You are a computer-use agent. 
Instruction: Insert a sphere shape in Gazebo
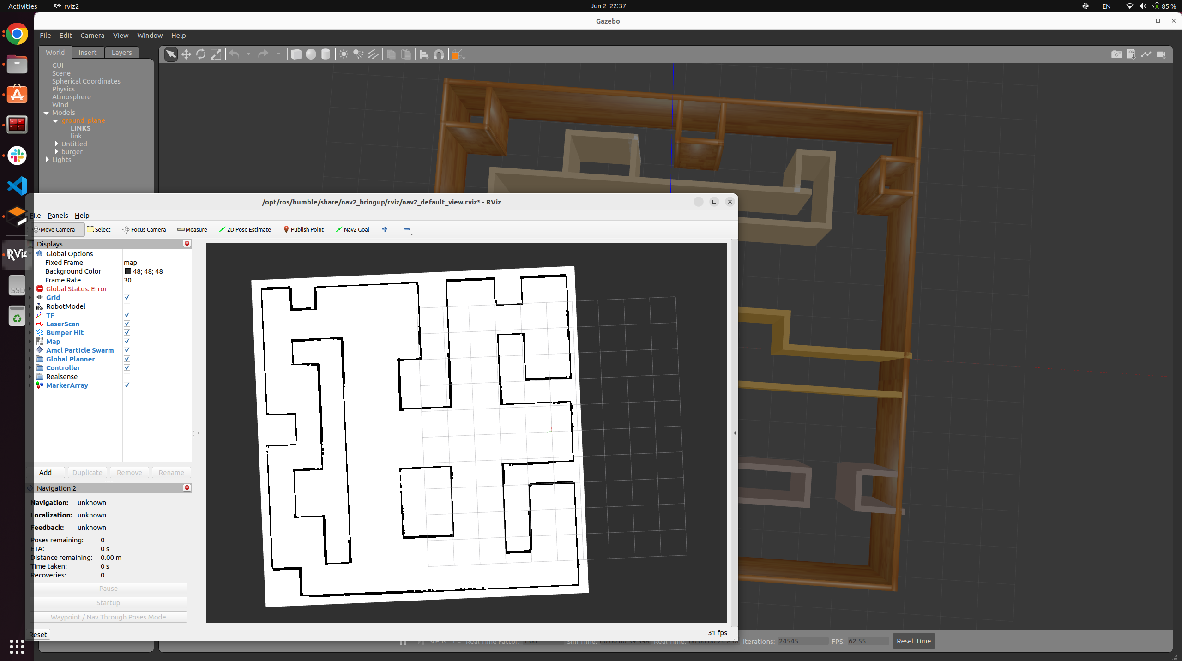pyautogui.click(x=311, y=54)
